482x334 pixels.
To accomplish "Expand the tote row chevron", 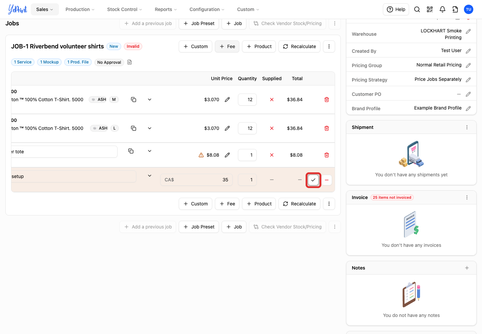I will (150, 151).
